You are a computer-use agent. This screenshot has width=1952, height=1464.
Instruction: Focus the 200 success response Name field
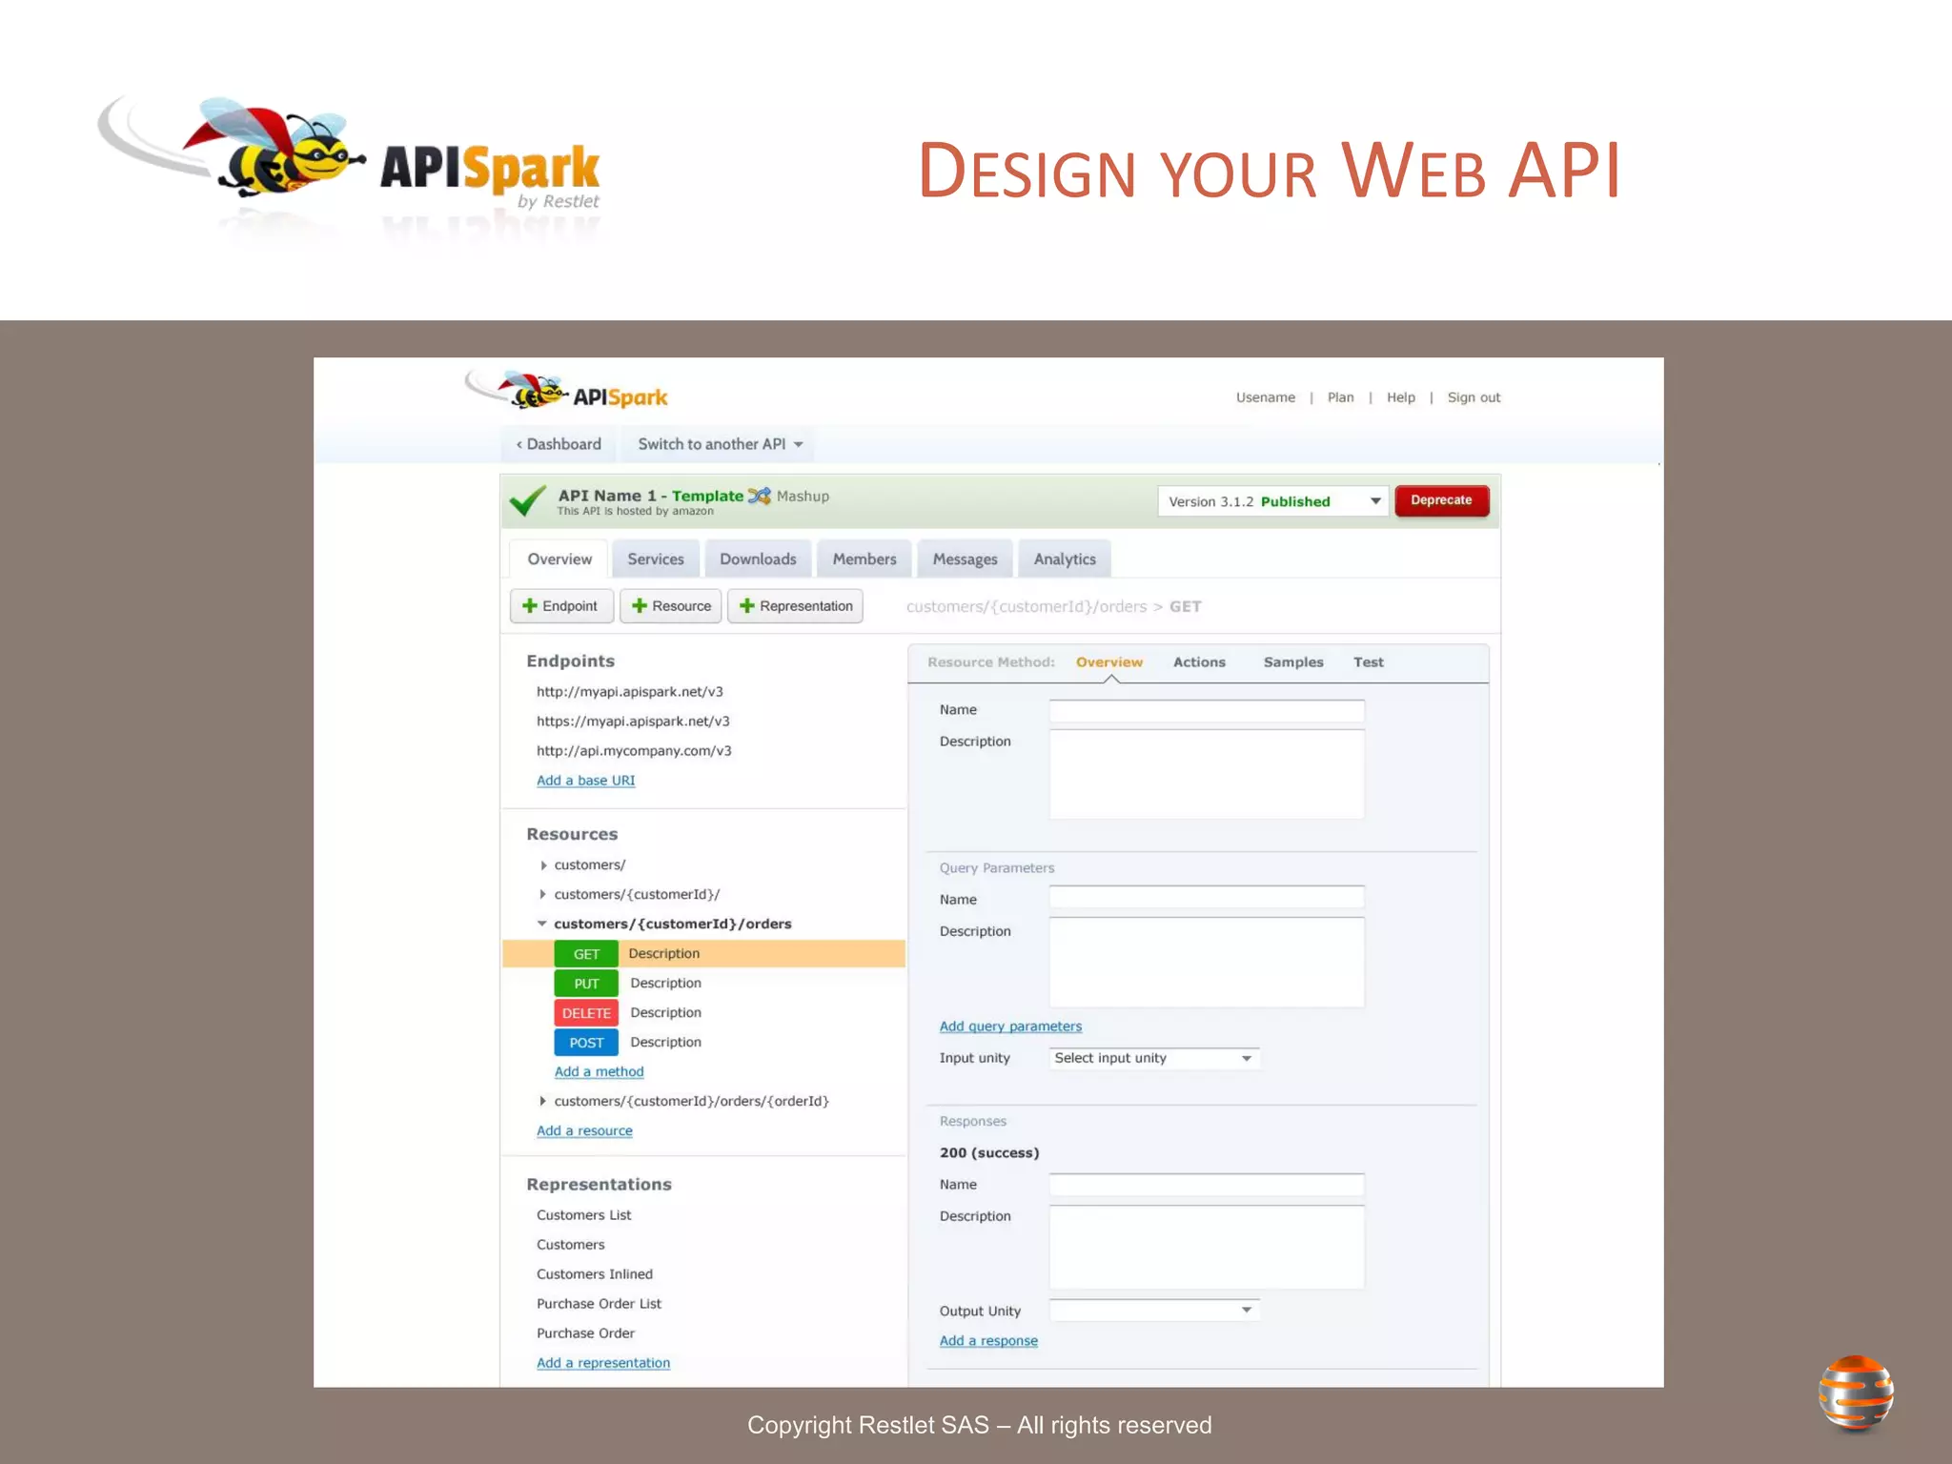coord(1207,1185)
